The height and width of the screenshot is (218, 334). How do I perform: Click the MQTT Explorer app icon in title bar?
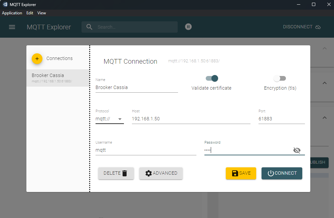(5, 4)
